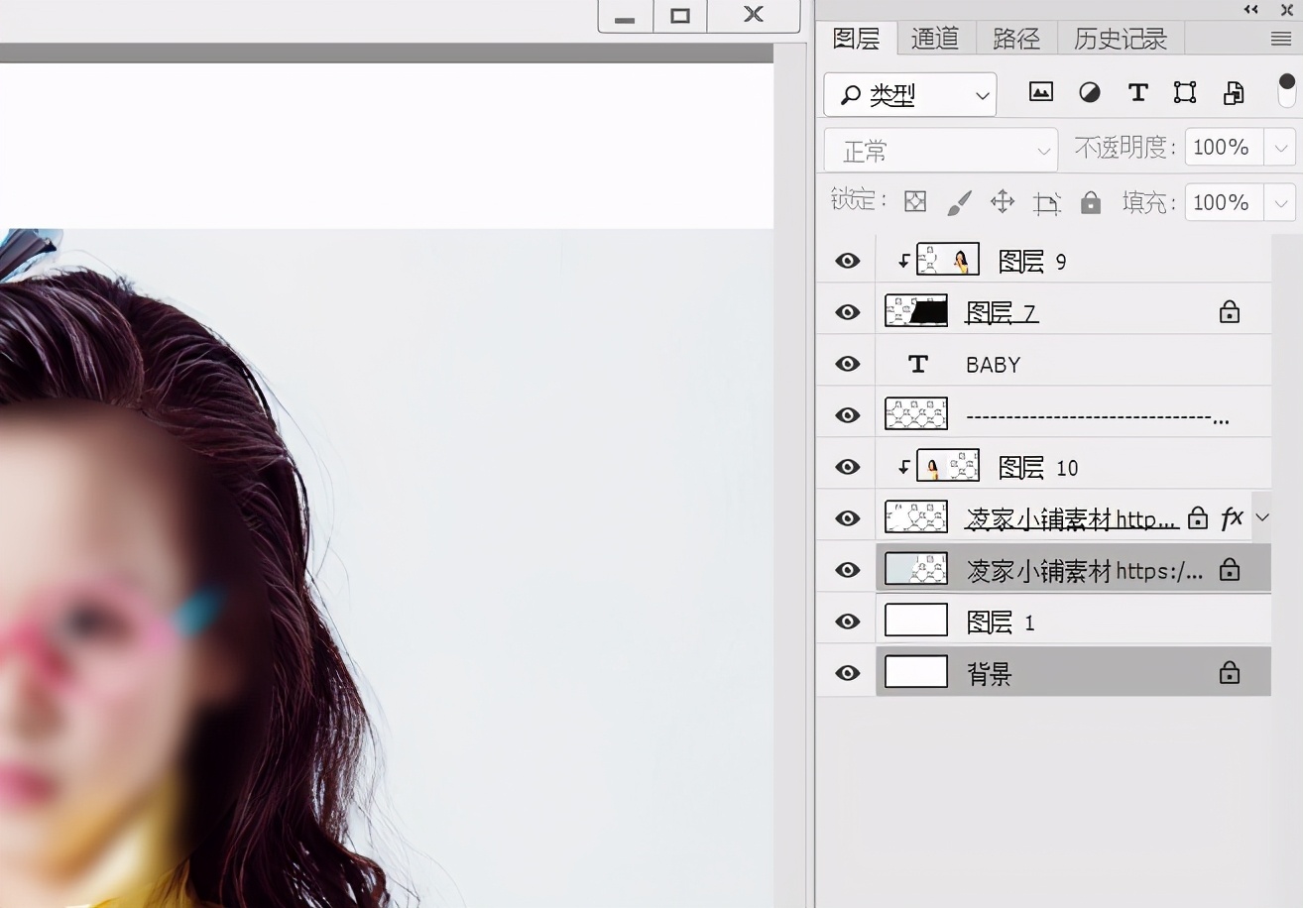Filter layers by shape type icon

[x=1185, y=93]
